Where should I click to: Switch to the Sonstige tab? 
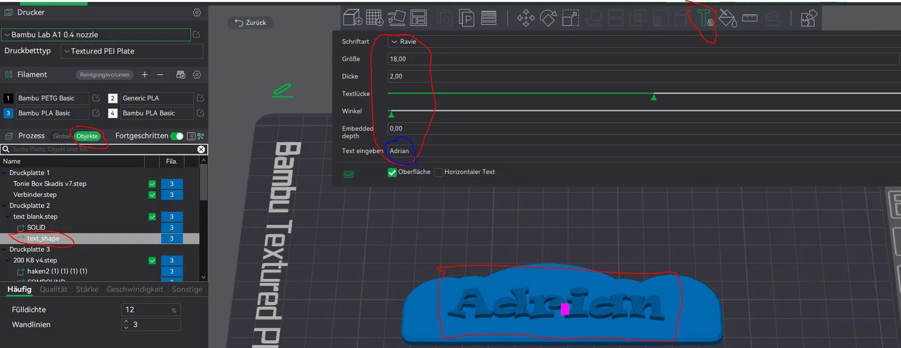coord(187,289)
